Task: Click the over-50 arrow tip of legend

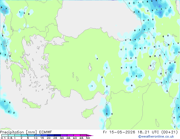Action: [90, 135]
